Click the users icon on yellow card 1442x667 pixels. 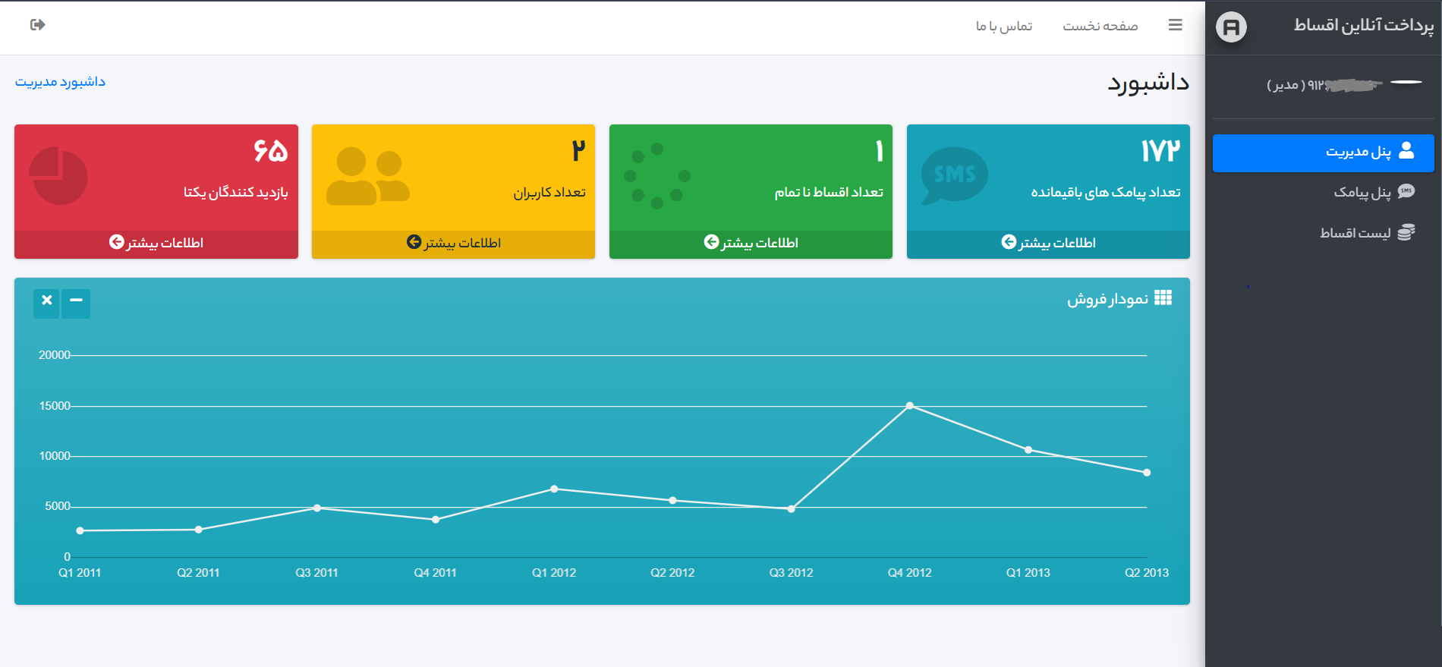[368, 176]
